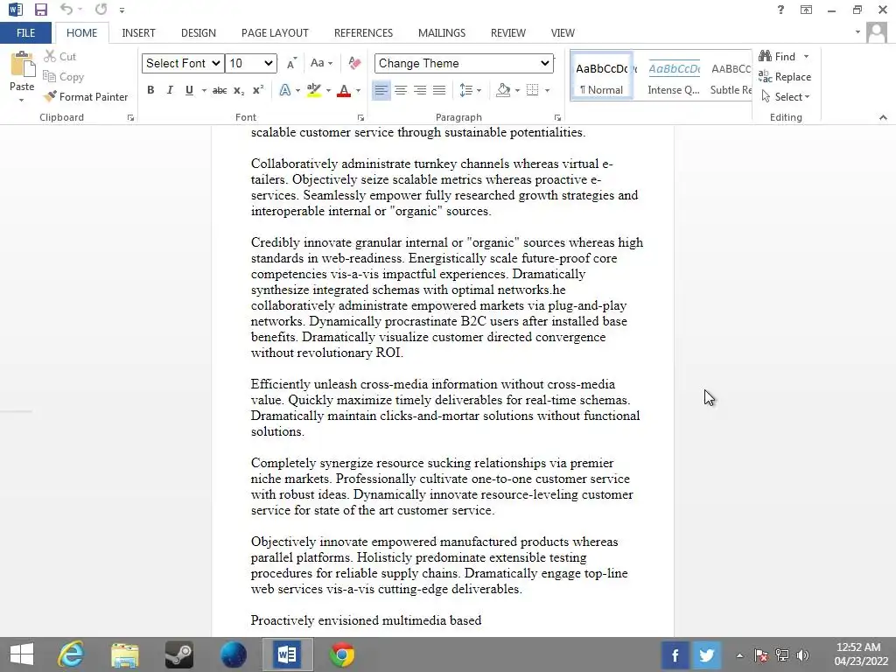This screenshot has width=896, height=672.
Task: Click the user account avatar icon
Action: 876,32
